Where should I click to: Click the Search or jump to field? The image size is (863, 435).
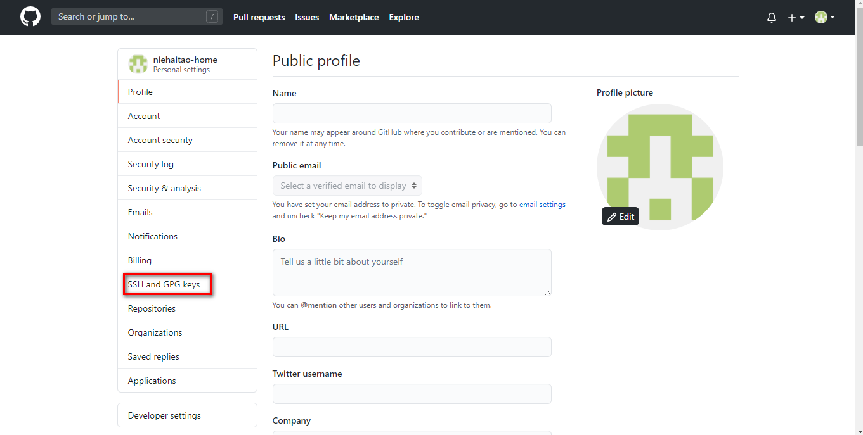[x=137, y=17]
